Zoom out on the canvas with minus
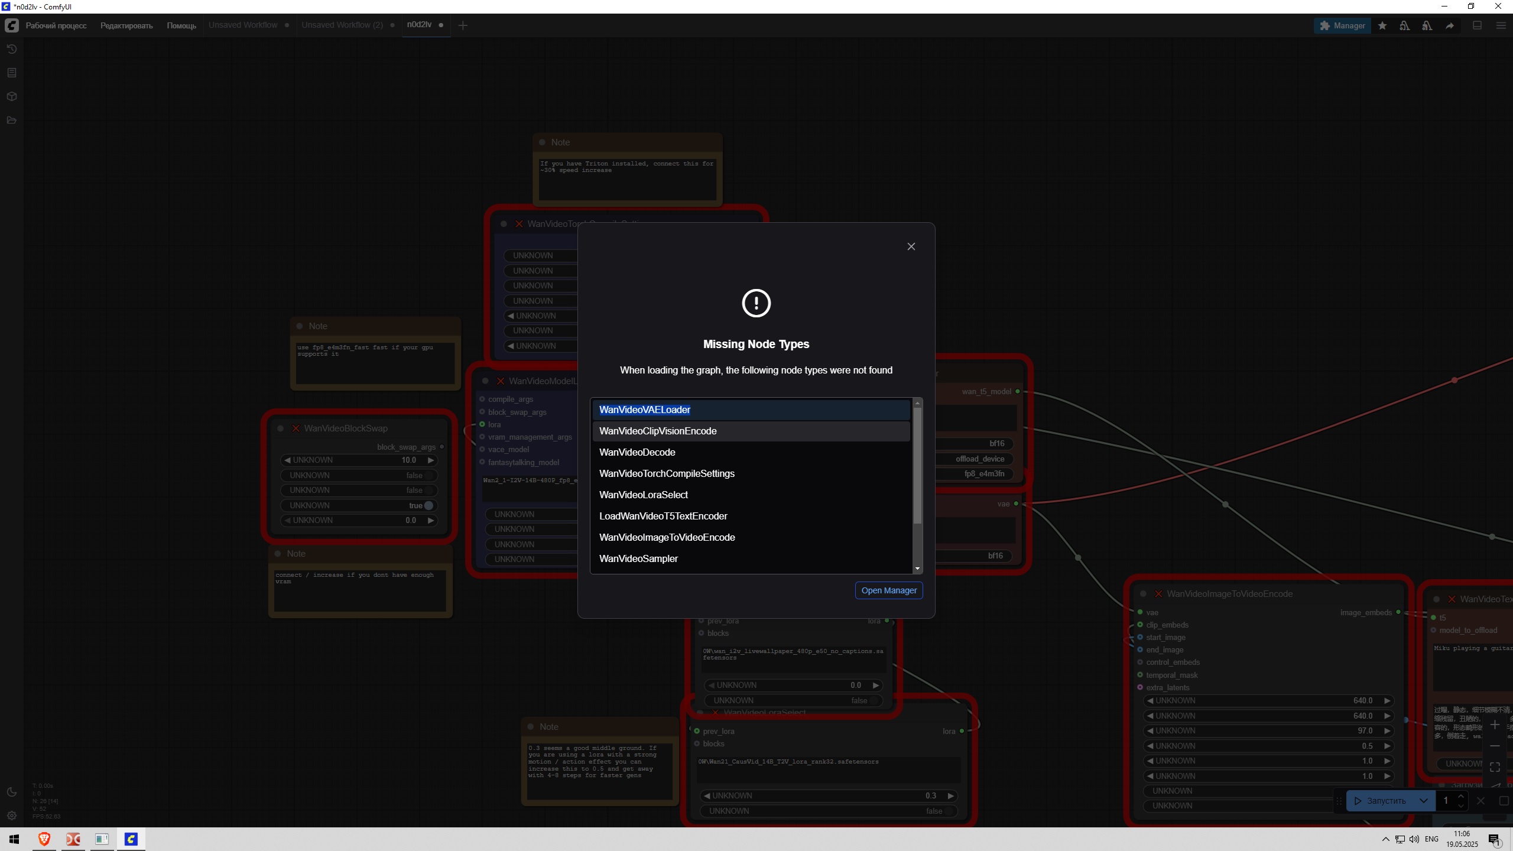The height and width of the screenshot is (851, 1513). click(1495, 746)
